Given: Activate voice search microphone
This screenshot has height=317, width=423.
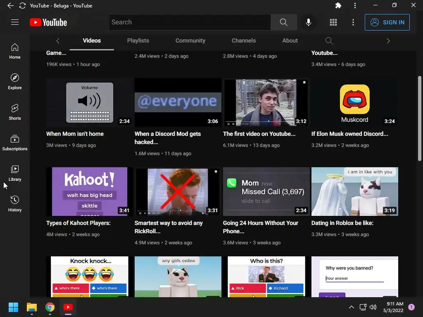Looking at the screenshot, I should [308, 22].
